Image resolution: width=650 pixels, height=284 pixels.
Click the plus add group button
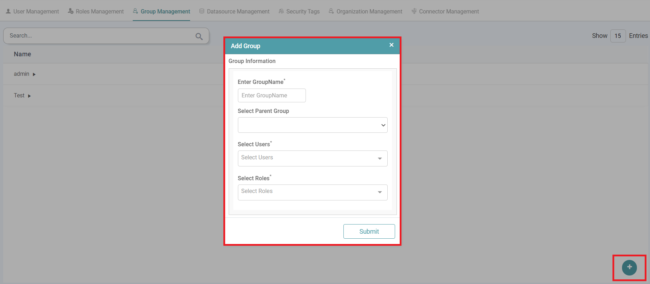(629, 267)
